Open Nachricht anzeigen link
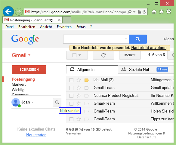Screen dimensions: 176x145 click(149, 48)
